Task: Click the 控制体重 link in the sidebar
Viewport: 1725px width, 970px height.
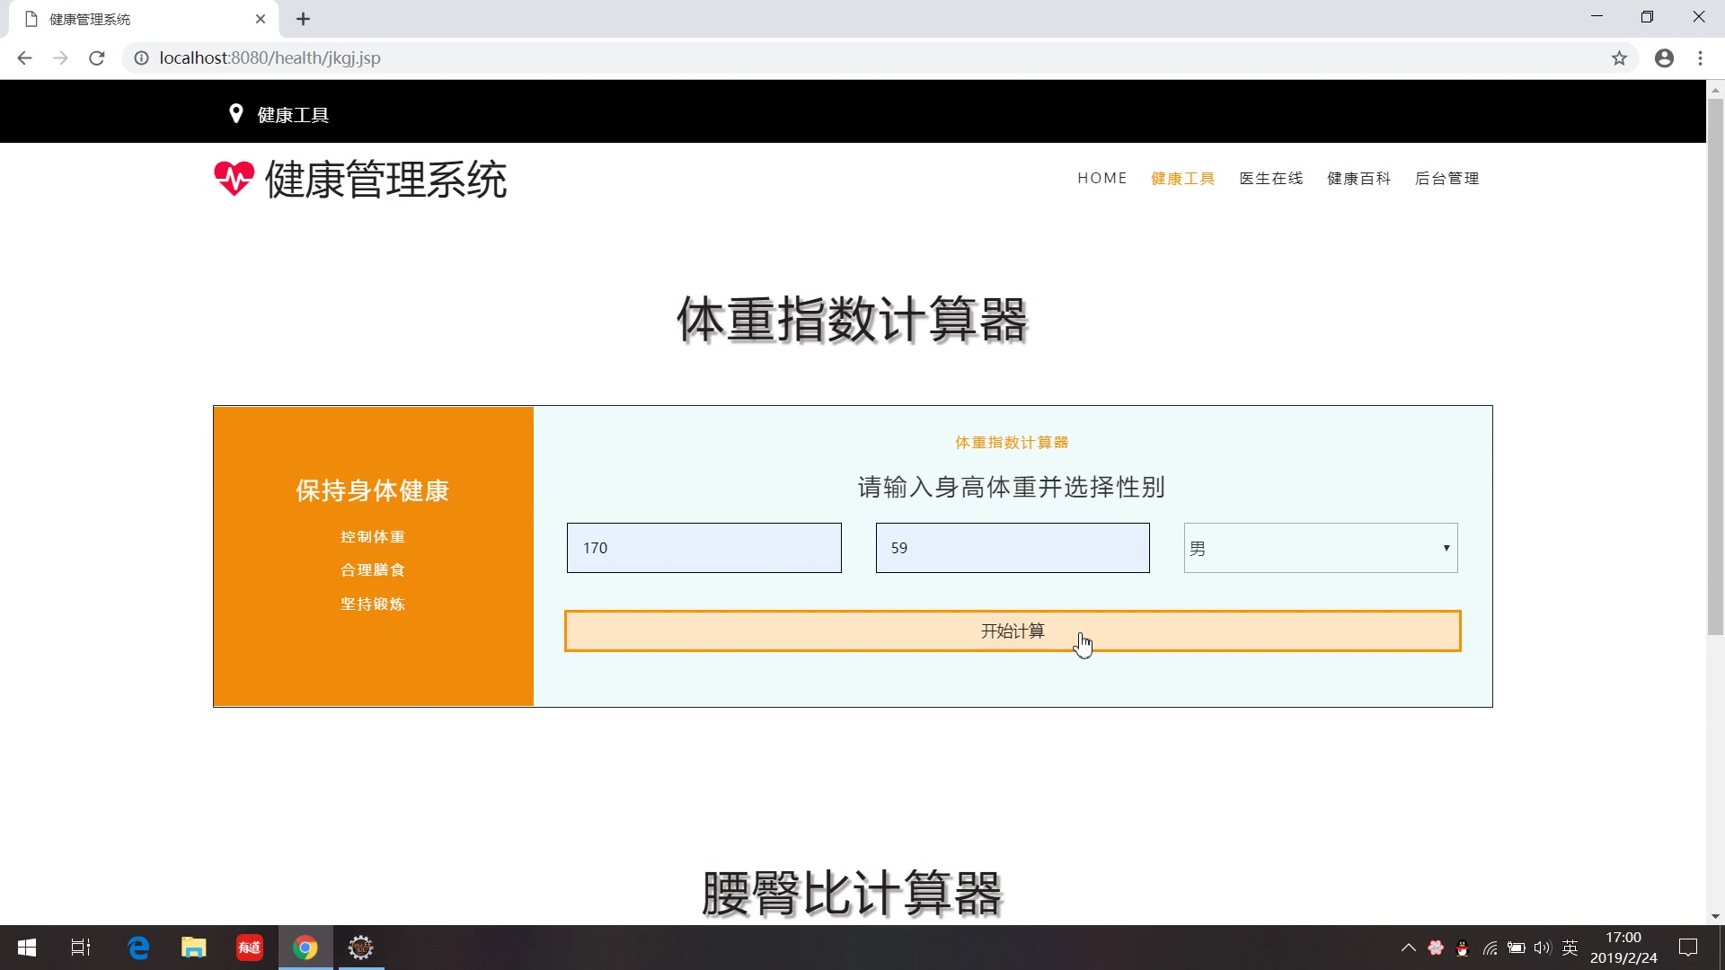Action: tap(372, 536)
